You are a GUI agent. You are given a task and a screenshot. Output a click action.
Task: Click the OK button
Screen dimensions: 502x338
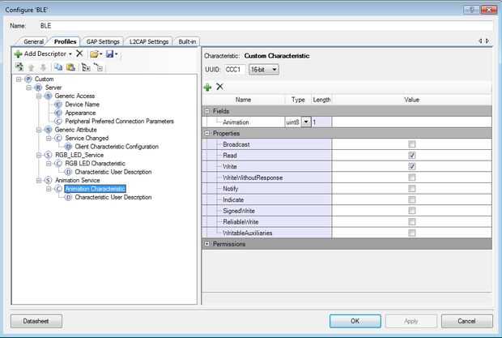click(x=355, y=321)
